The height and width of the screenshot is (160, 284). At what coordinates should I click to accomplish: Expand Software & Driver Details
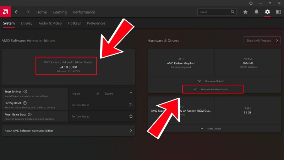pos(212,89)
